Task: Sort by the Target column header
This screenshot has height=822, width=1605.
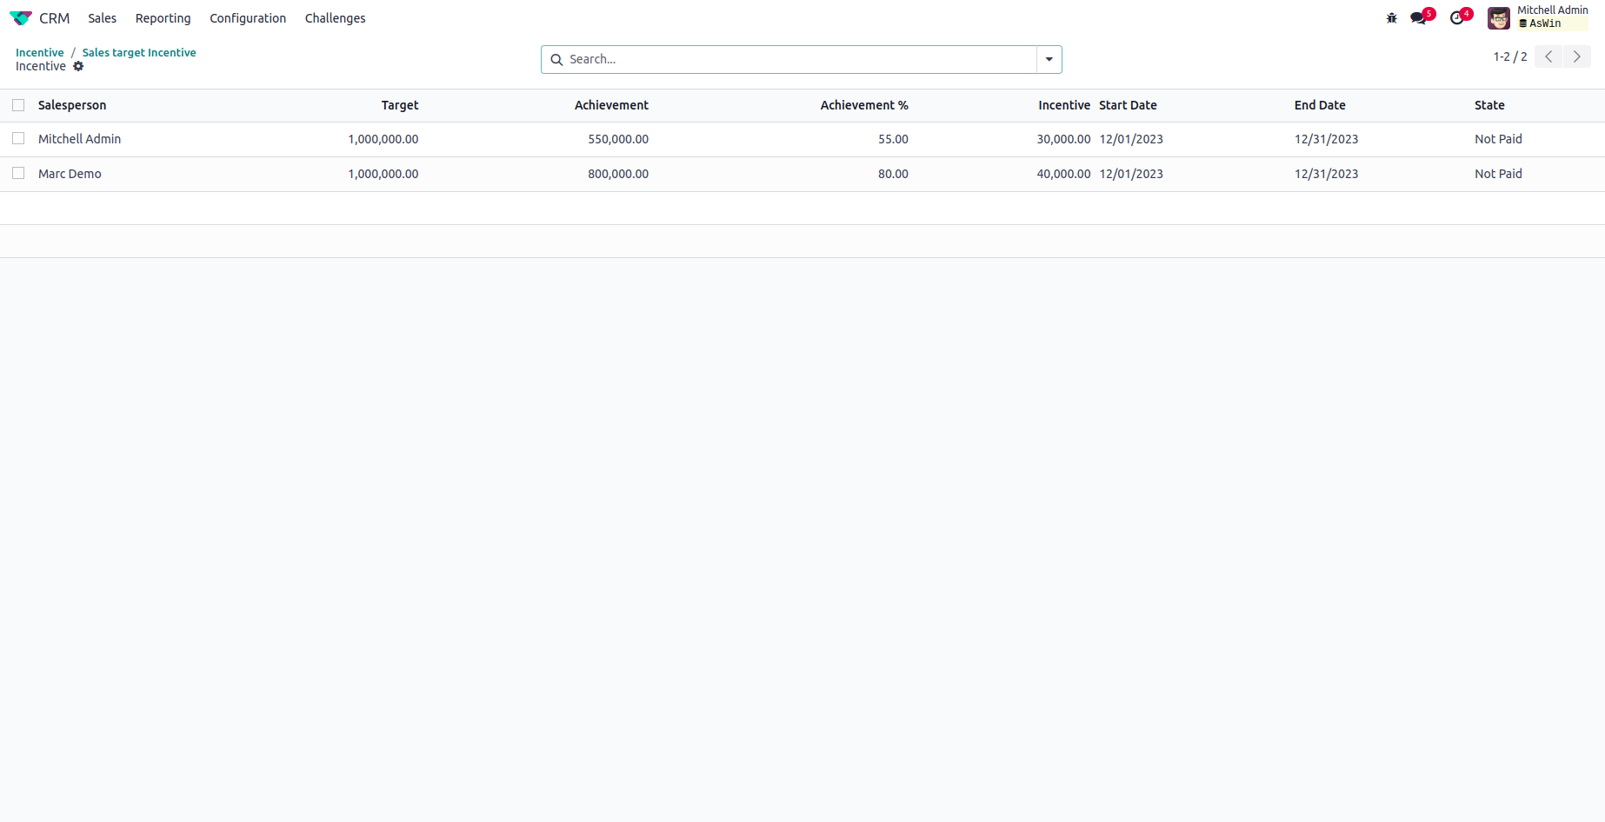Action: 400,105
